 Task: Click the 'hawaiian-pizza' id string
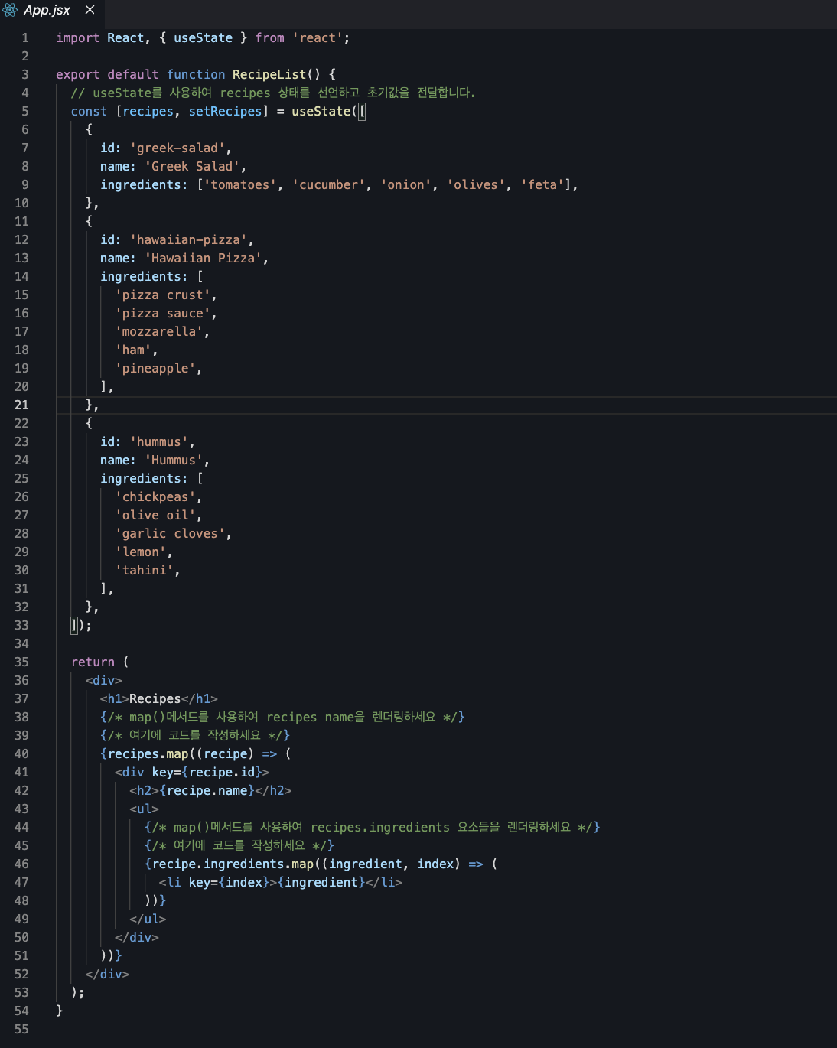coord(189,239)
